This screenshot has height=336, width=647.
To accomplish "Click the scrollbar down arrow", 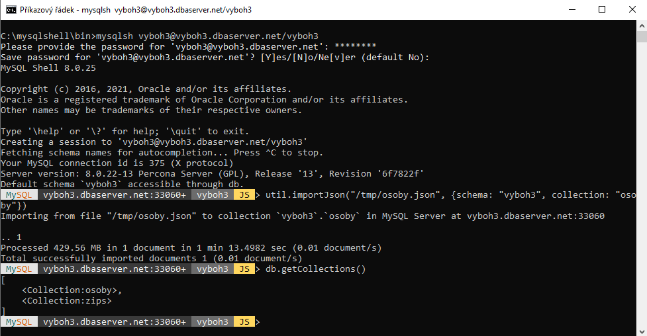I will click(x=642, y=331).
